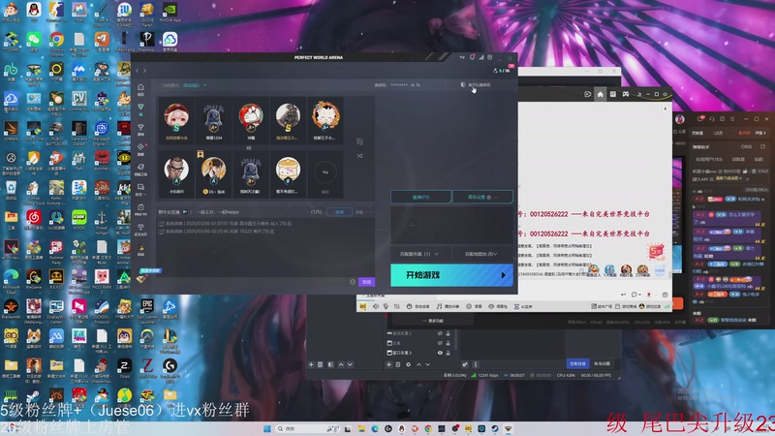Click the gamepad icon in the white browser window toolbar

(x=625, y=94)
